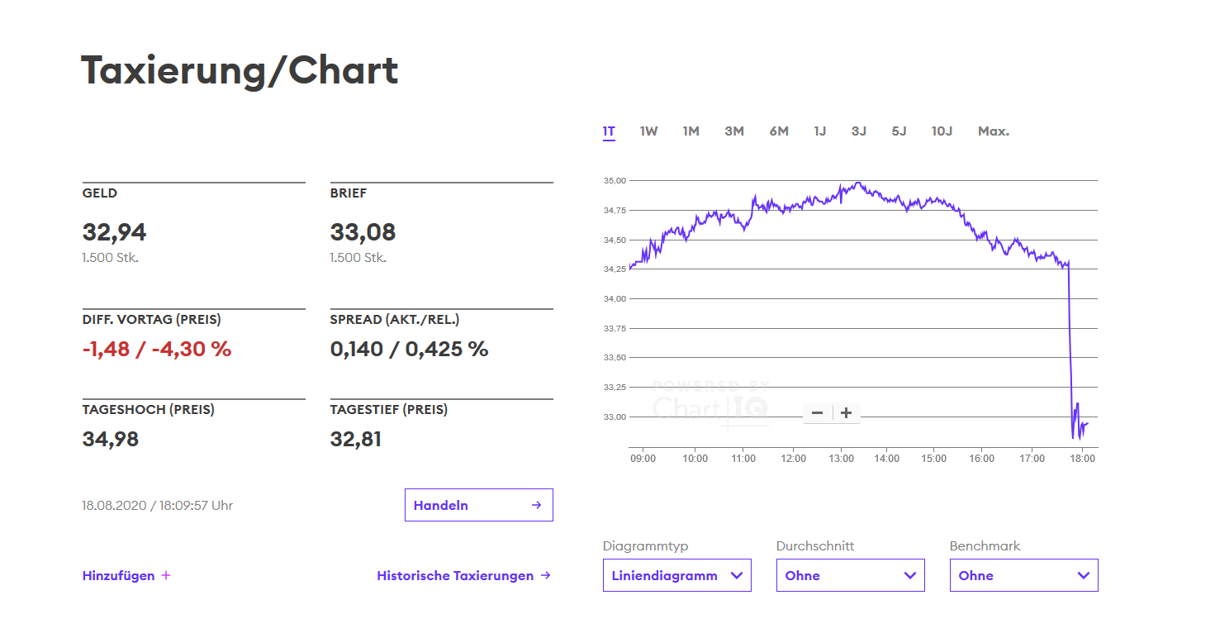The width and height of the screenshot is (1215, 619).
Task: Select the 1J timeframe tab
Action: click(819, 131)
